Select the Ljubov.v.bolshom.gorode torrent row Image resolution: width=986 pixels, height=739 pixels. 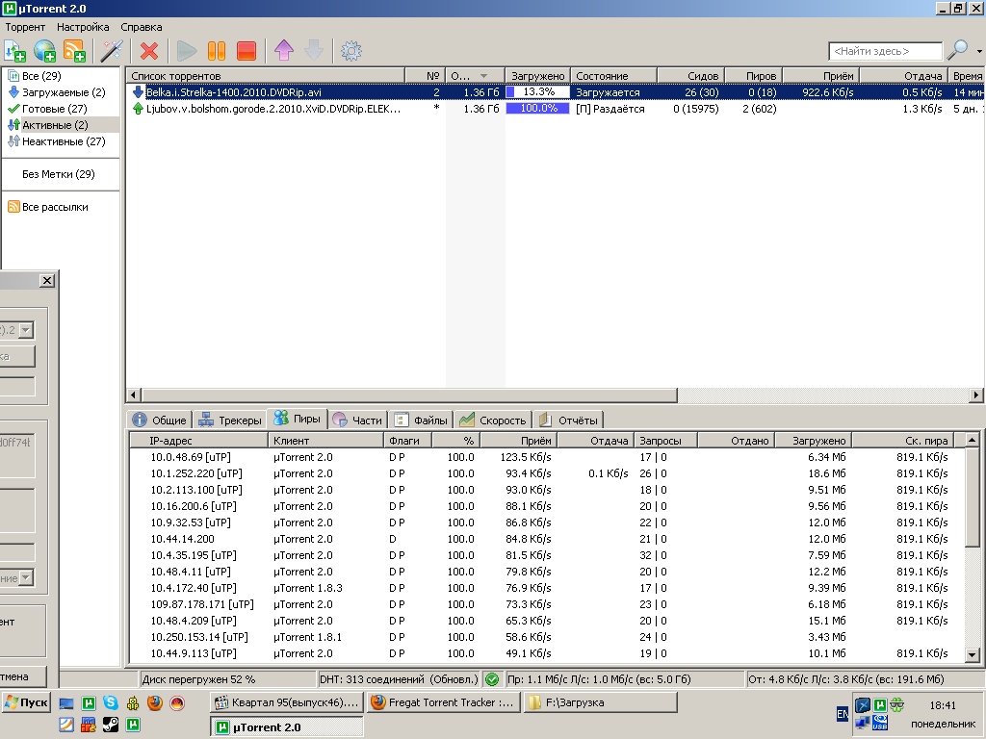pyautogui.click(x=556, y=109)
